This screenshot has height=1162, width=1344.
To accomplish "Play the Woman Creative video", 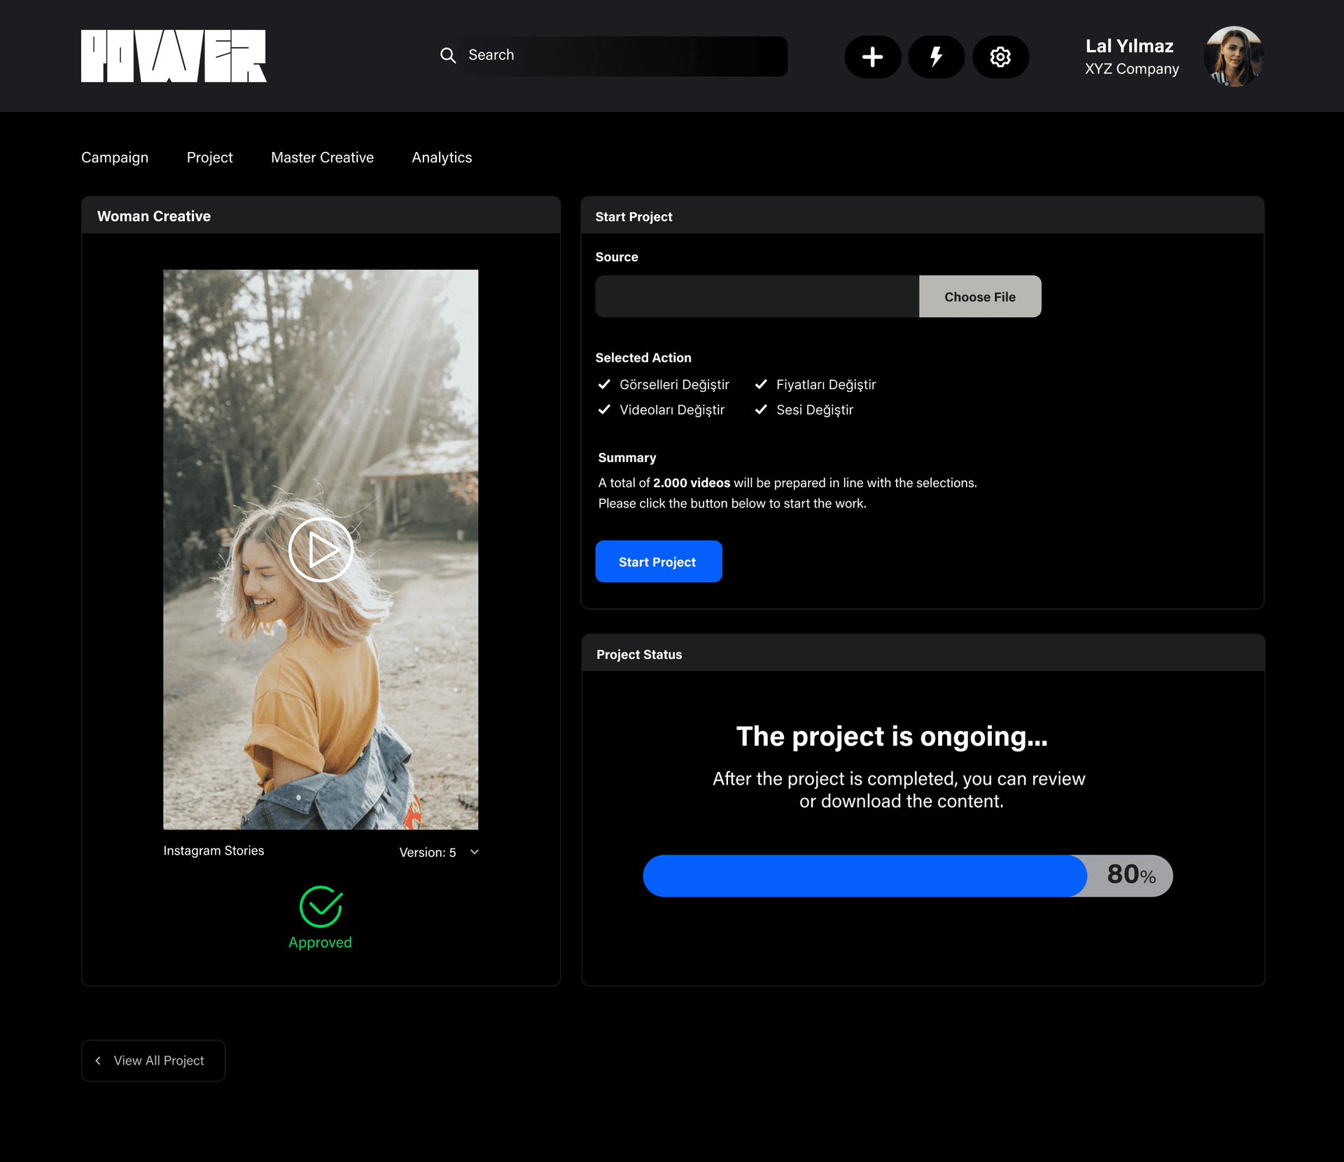I will (x=321, y=550).
